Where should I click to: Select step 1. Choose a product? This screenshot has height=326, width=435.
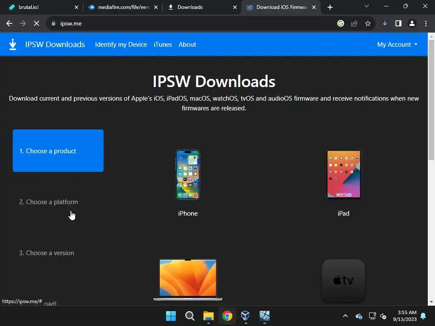point(58,151)
